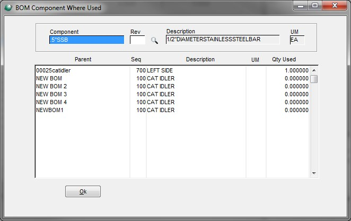Image resolution: width=351 pixels, height=221 pixels.
Task: Select the 00025catidler parent row
Action: click(x=172, y=70)
